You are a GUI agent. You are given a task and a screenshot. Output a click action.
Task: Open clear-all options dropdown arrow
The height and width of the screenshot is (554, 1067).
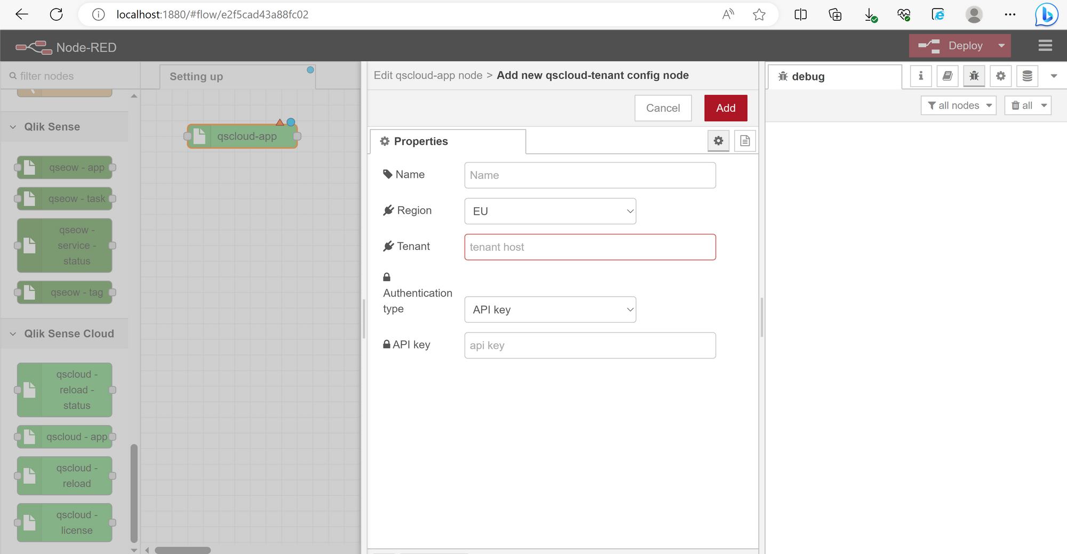point(1044,105)
